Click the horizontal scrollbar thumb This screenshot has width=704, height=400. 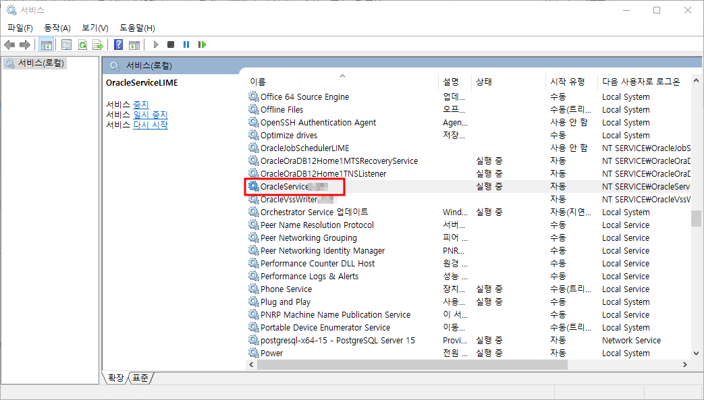click(412, 364)
